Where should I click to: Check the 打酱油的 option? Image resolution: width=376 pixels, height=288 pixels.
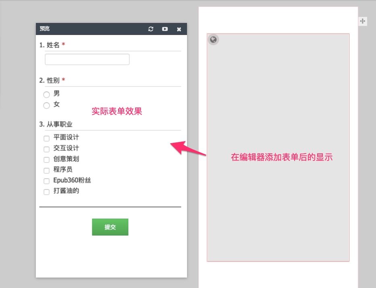pos(47,192)
